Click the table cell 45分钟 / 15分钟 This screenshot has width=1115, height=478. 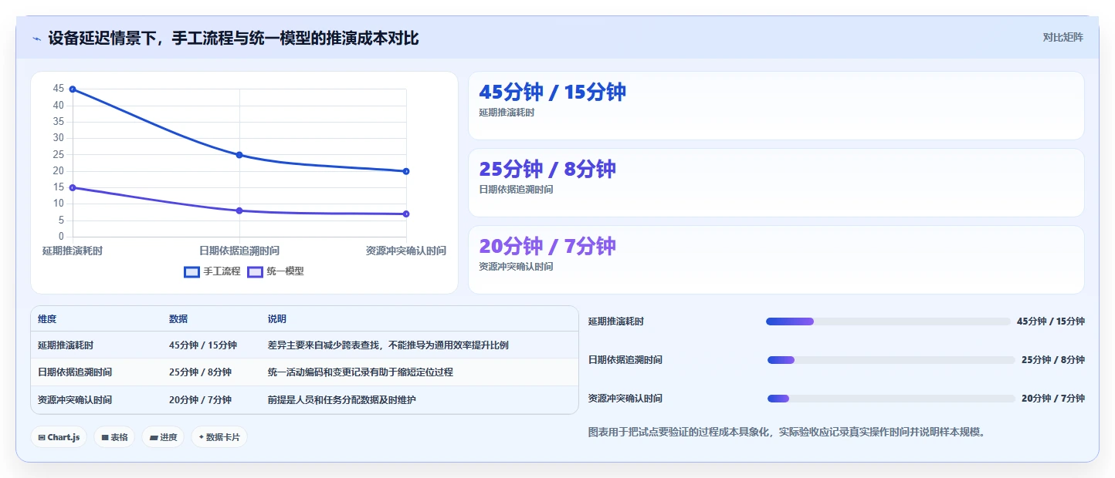[x=203, y=345]
